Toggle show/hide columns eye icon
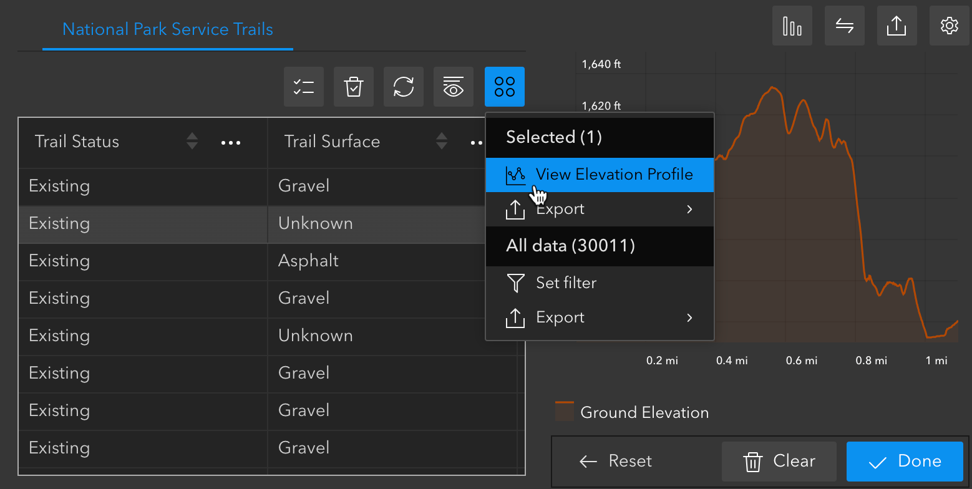972x489 pixels. (x=454, y=87)
